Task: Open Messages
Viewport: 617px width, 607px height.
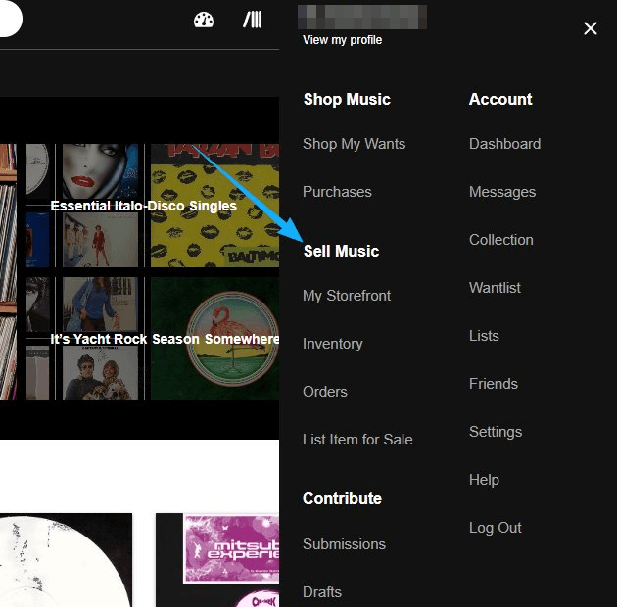Action: (502, 192)
